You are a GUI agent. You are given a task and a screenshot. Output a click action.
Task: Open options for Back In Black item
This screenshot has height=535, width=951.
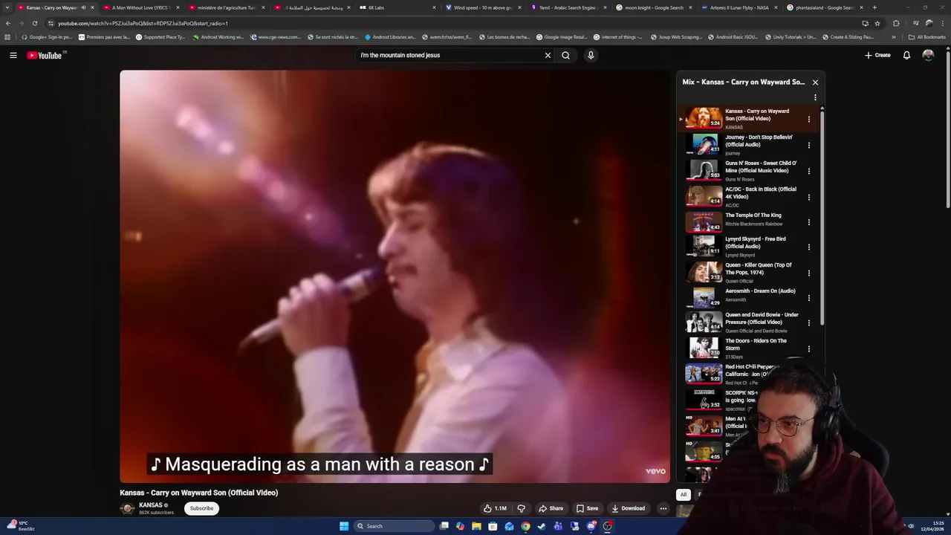pos(809,197)
